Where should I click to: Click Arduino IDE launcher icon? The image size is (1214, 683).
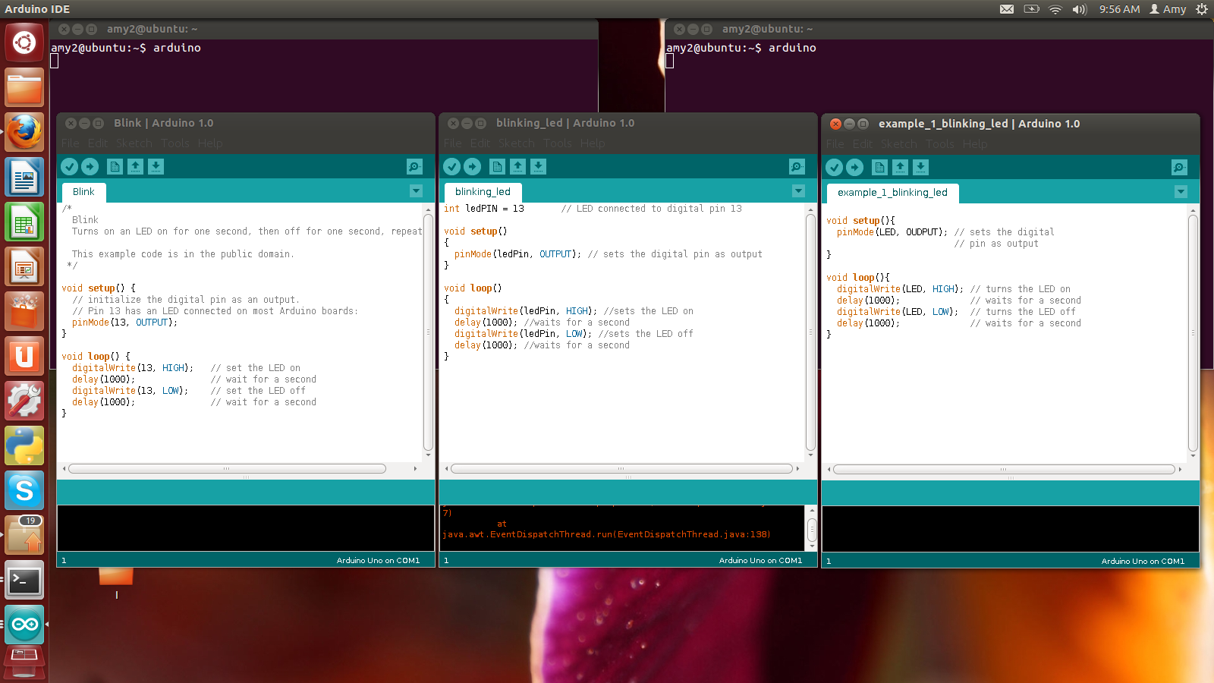click(24, 625)
